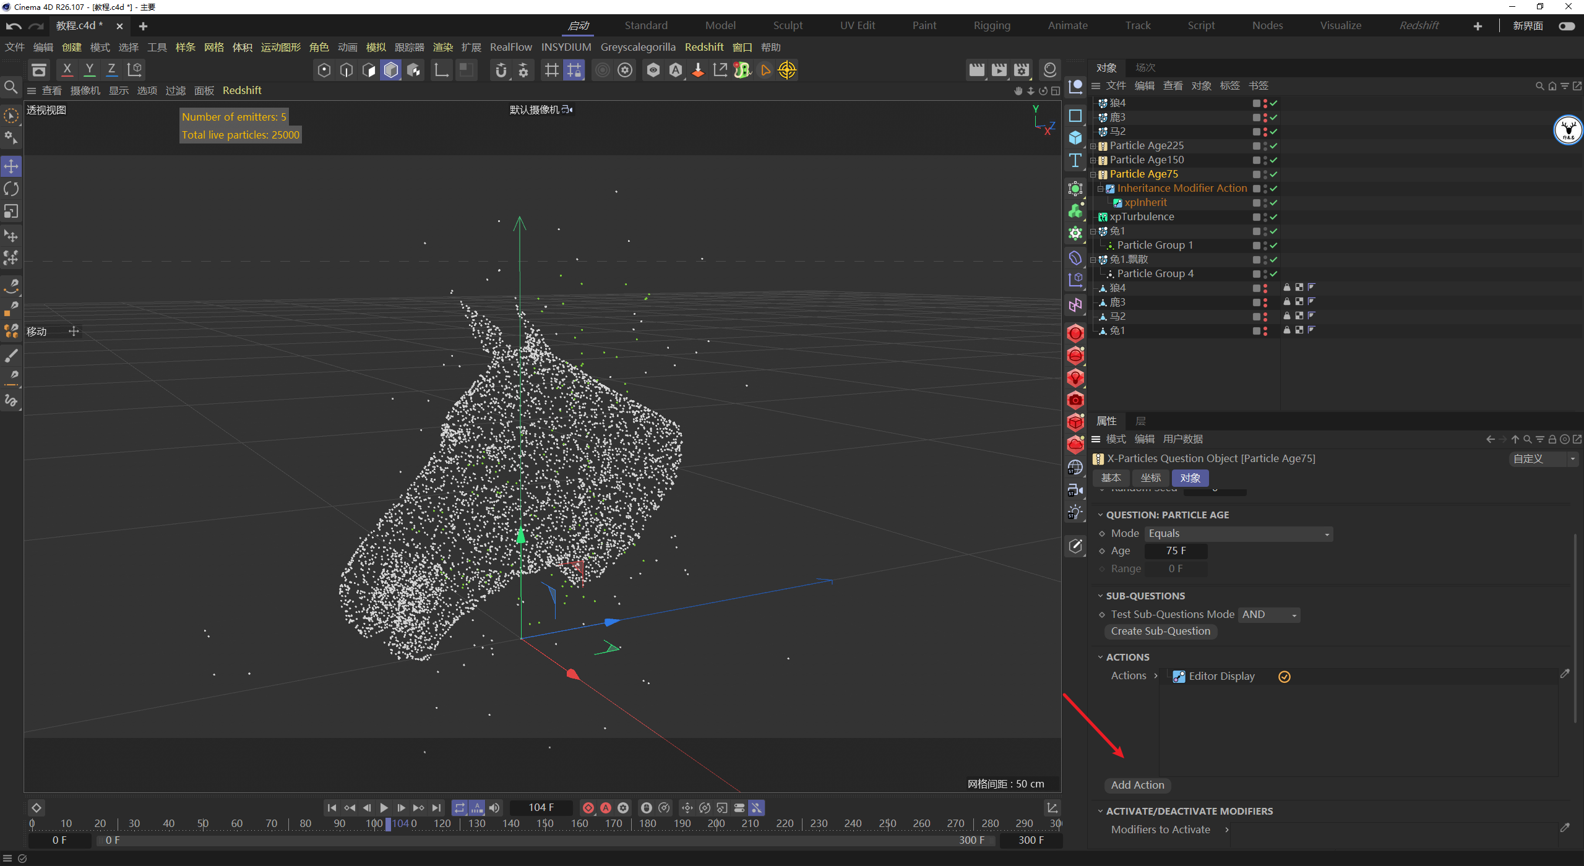Click the Play forward button in timeline
Screen dimensions: 1584x866
click(x=384, y=808)
